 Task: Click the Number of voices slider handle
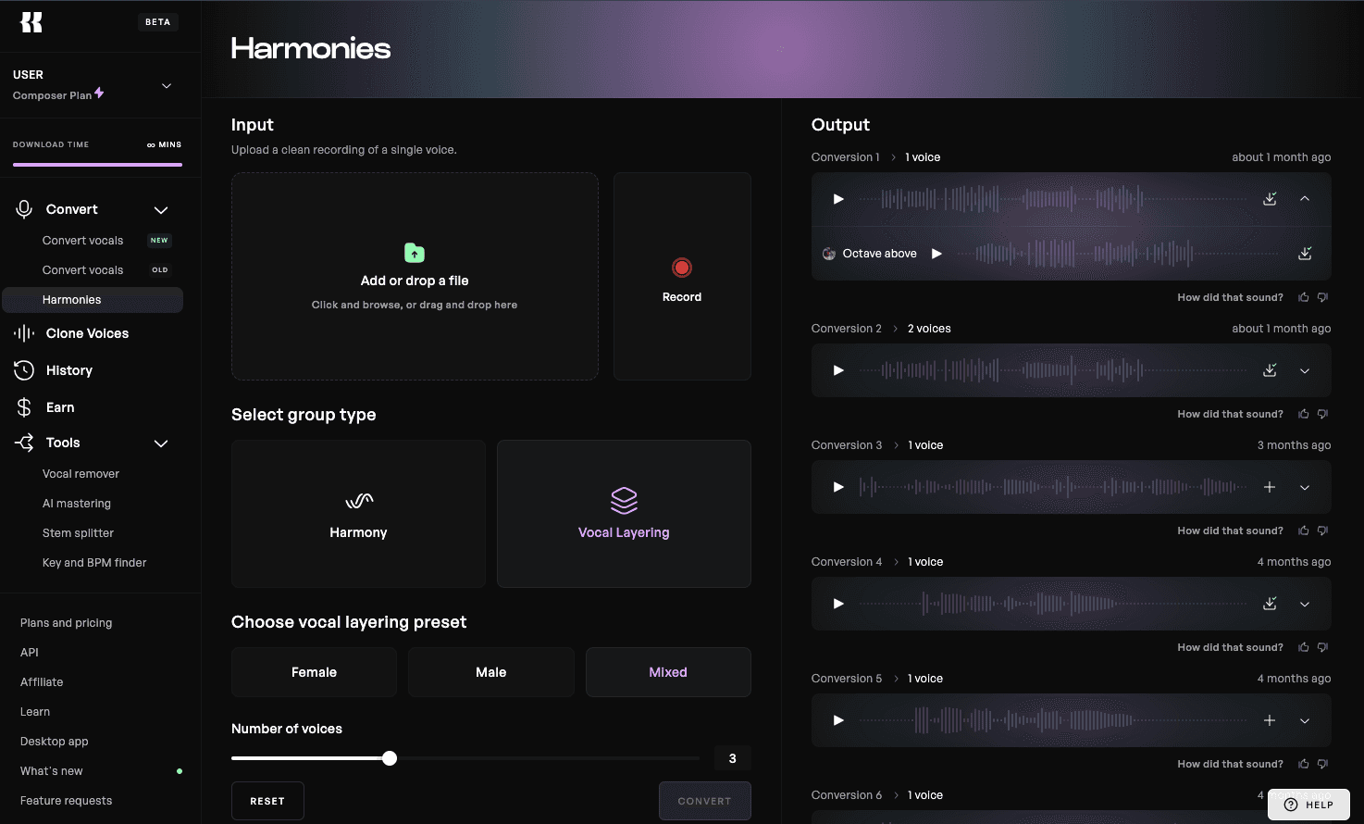390,758
